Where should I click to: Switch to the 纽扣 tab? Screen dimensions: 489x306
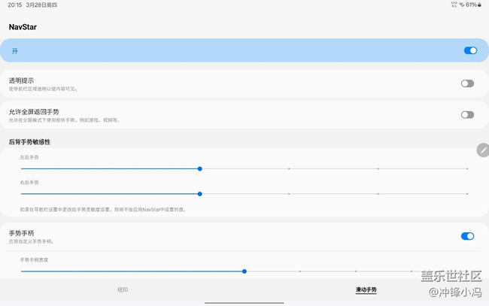[x=123, y=289]
